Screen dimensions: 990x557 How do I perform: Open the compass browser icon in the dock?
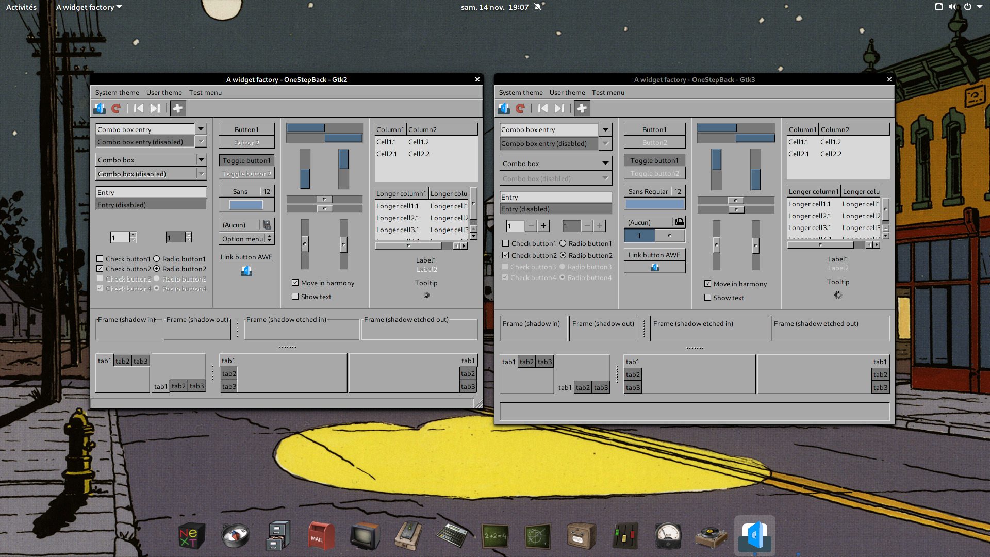235,536
